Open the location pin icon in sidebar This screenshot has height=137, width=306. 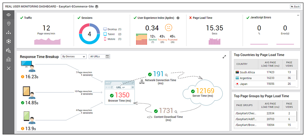tap(9, 24)
